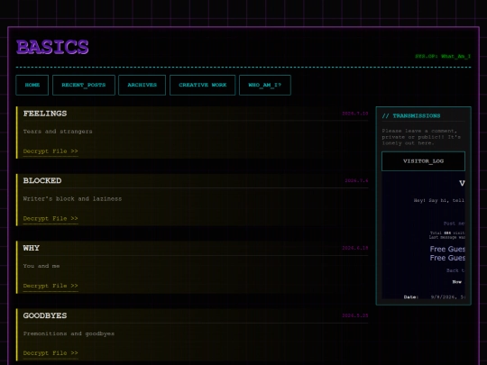Open the HOME navigation item
The image size is (487, 365).
(x=32, y=85)
